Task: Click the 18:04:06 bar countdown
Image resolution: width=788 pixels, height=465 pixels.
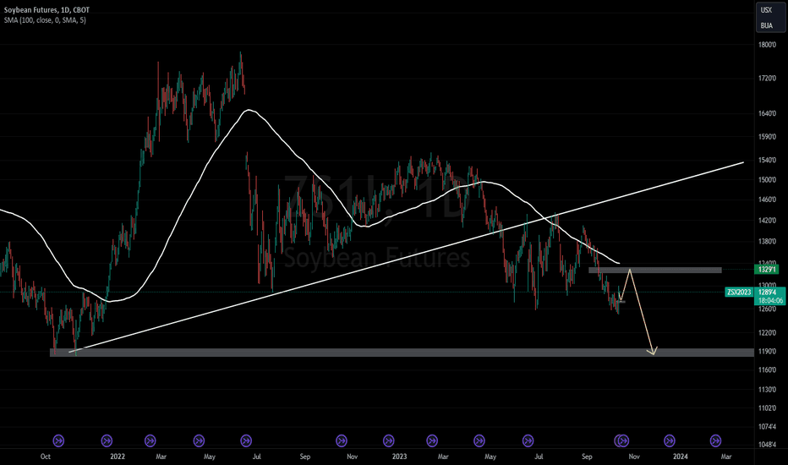Action: click(770, 301)
